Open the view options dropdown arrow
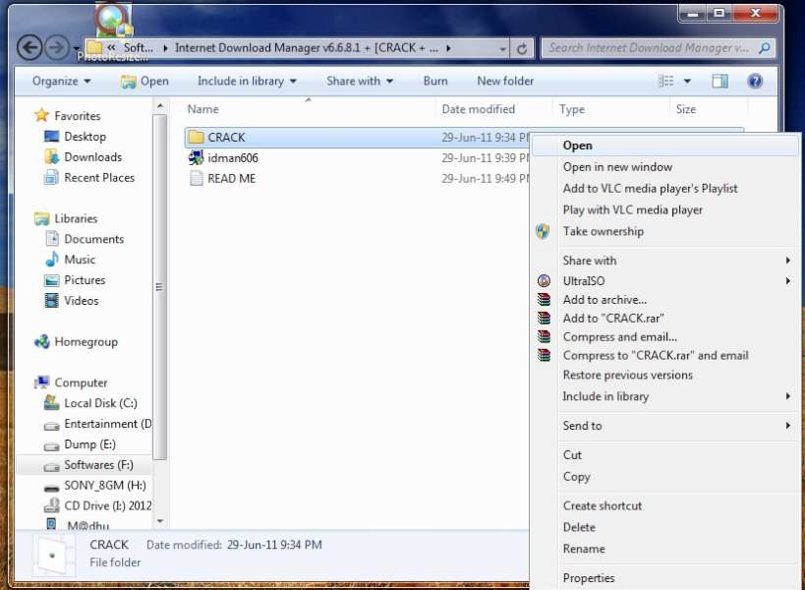Viewport: 805px width, 590px height. (687, 81)
